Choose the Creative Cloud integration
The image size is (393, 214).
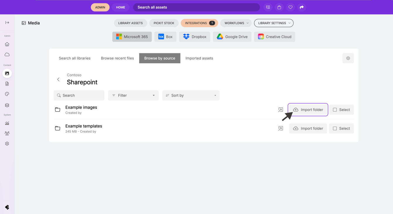[275, 37]
